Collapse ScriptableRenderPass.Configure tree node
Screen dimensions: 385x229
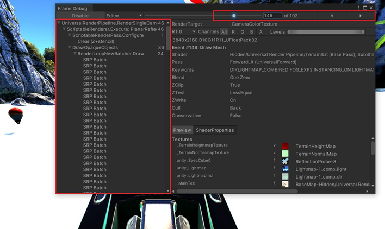70,35
